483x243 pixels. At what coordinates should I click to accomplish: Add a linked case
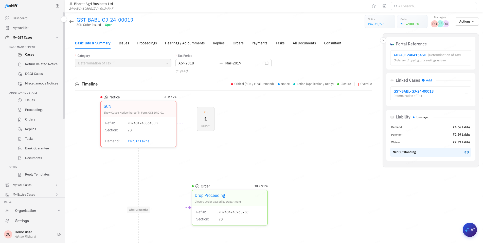pyautogui.click(x=427, y=80)
